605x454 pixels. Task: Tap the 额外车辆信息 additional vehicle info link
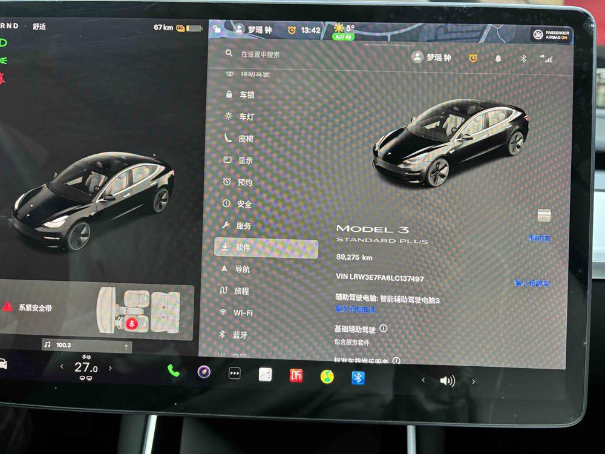point(355,309)
